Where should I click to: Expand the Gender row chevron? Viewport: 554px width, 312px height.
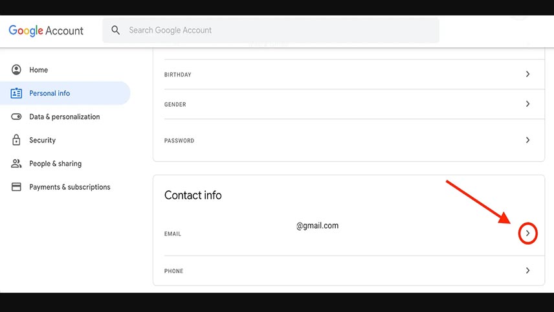527,104
